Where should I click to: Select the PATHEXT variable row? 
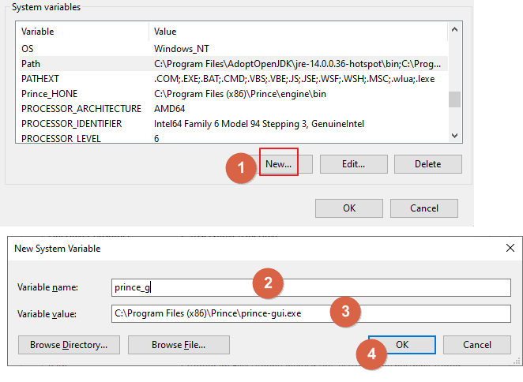[229, 79]
